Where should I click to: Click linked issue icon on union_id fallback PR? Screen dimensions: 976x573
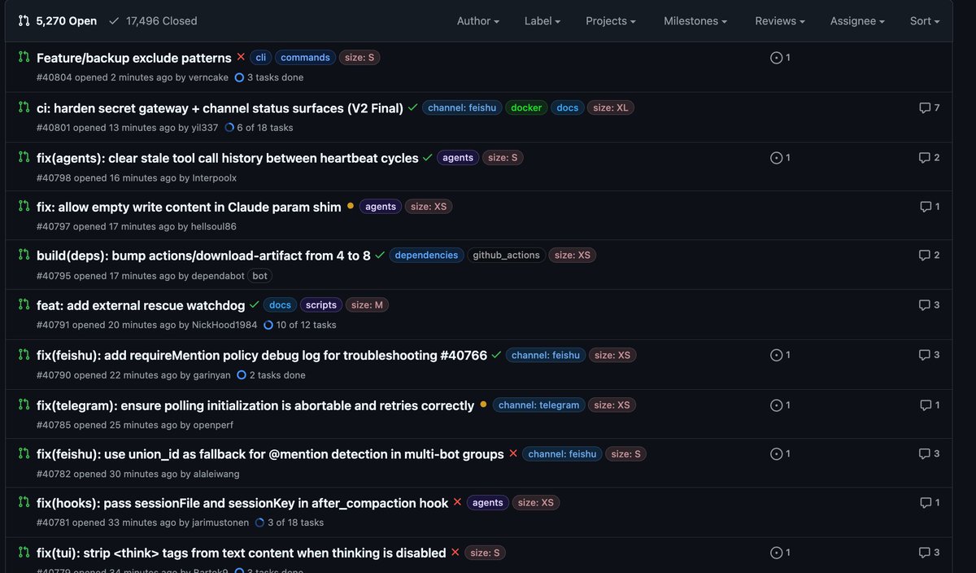pos(780,454)
